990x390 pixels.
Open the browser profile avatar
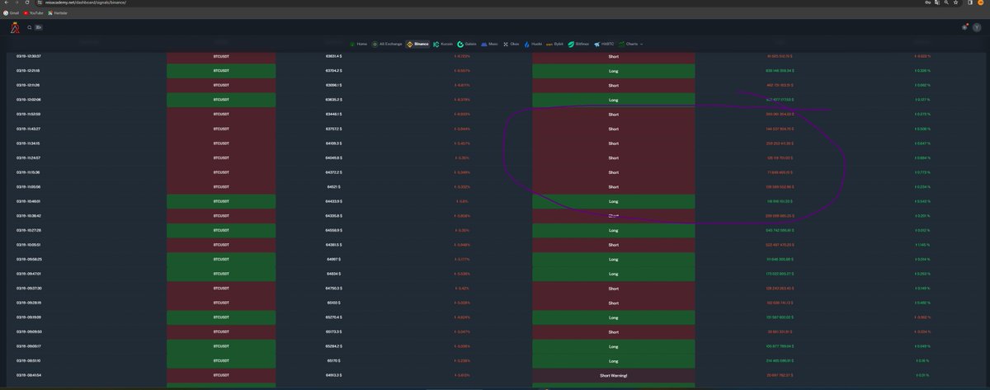(981, 2)
